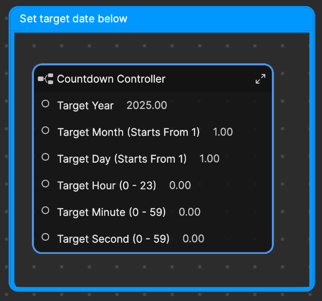322x301 pixels.
Task: Select the 'Set target date below' comment header
Action: coord(162,19)
